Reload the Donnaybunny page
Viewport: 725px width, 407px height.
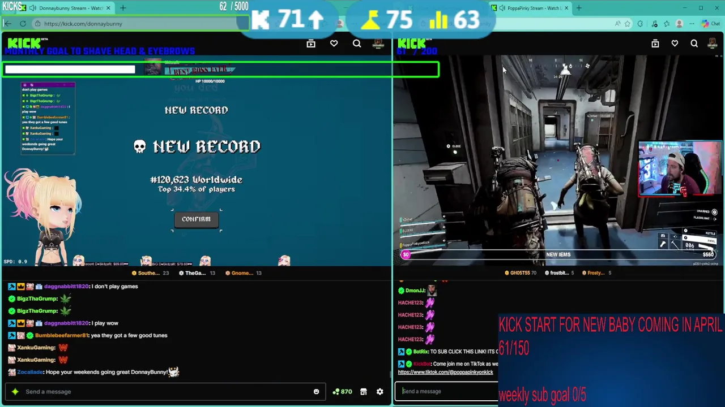click(23, 23)
